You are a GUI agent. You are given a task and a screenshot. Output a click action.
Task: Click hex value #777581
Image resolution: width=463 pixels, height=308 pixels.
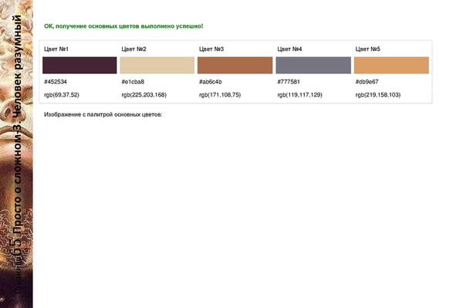(x=289, y=82)
